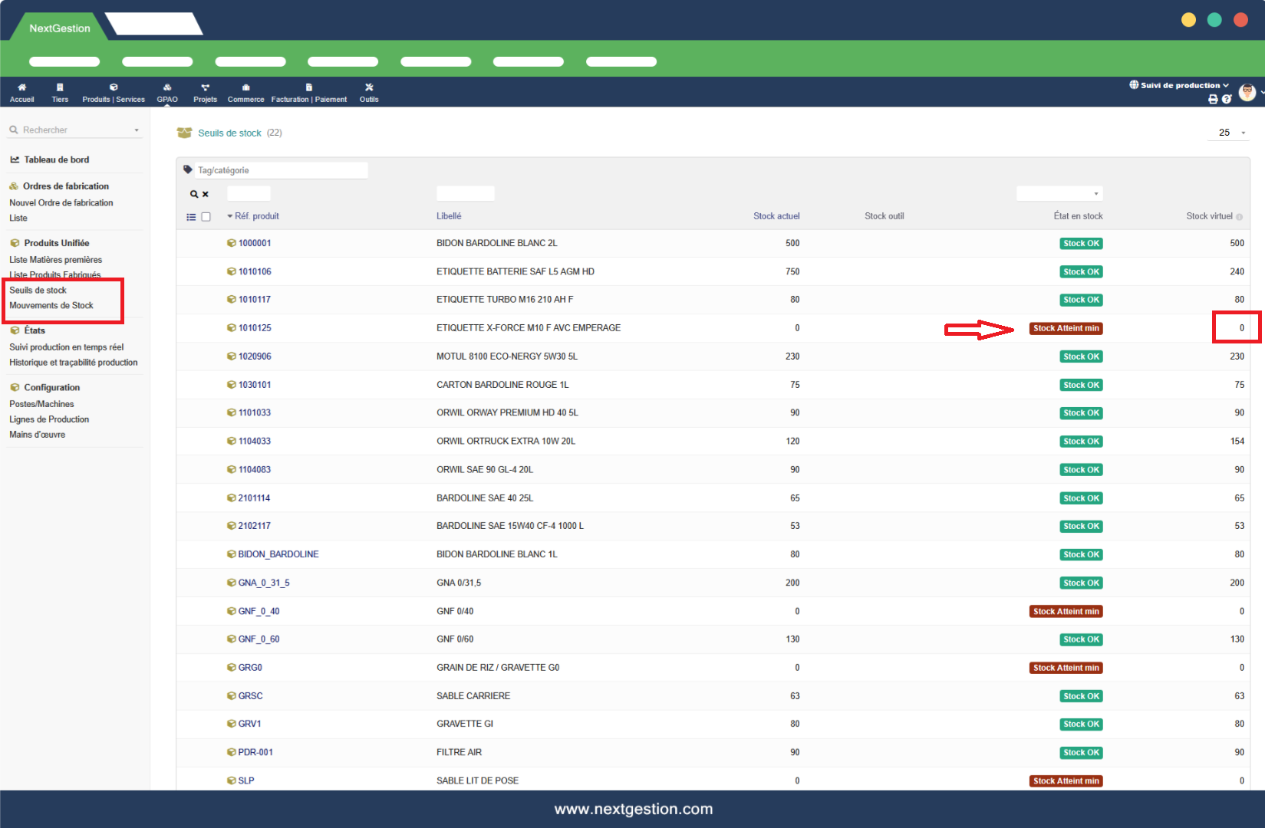Click the Stock virtuel info icon
Image resolution: width=1265 pixels, height=828 pixels.
(1240, 217)
